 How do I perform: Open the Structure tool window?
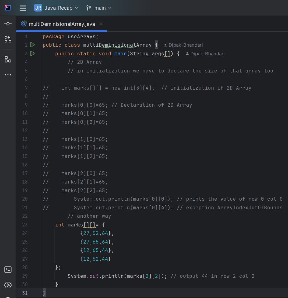(x=7, y=59)
